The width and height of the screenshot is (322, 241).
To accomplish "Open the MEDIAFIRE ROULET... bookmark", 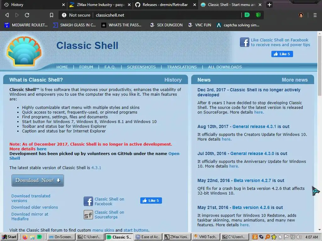I will [26, 25].
